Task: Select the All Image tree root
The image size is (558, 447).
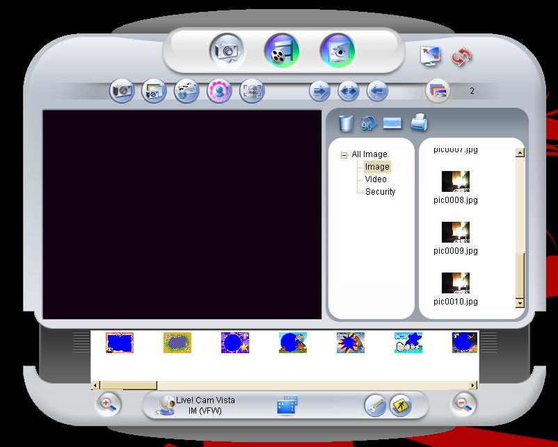Action: [369, 154]
